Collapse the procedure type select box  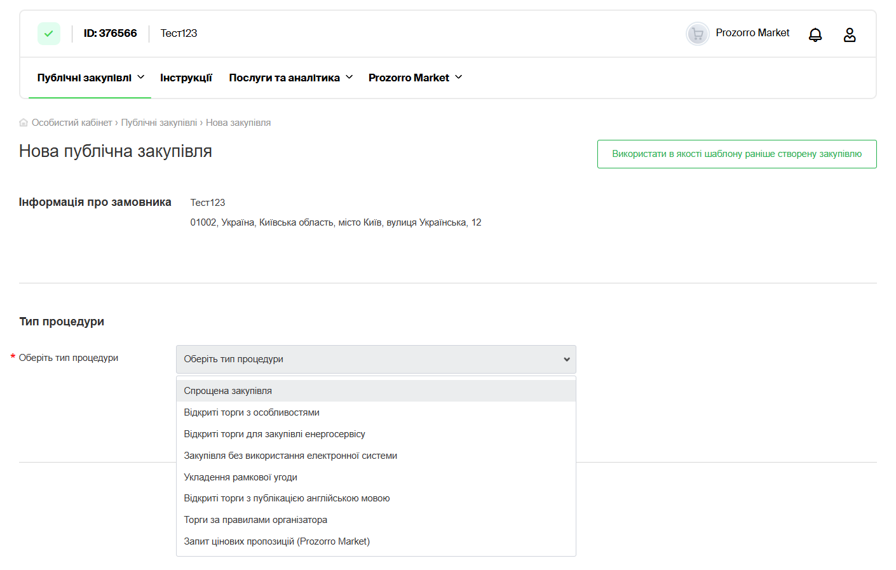pyautogui.click(x=376, y=359)
